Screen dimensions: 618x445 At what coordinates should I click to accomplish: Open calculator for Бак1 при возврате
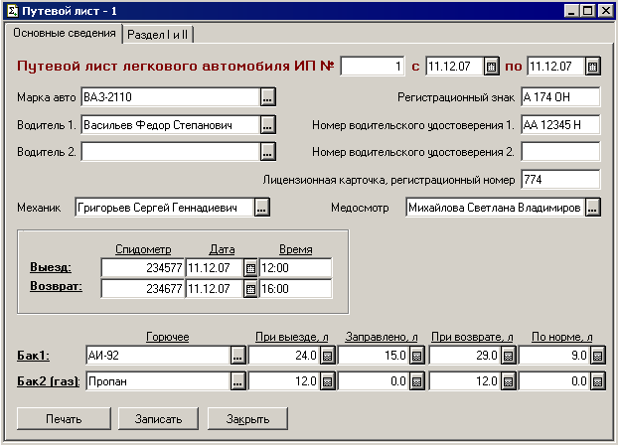click(x=507, y=355)
